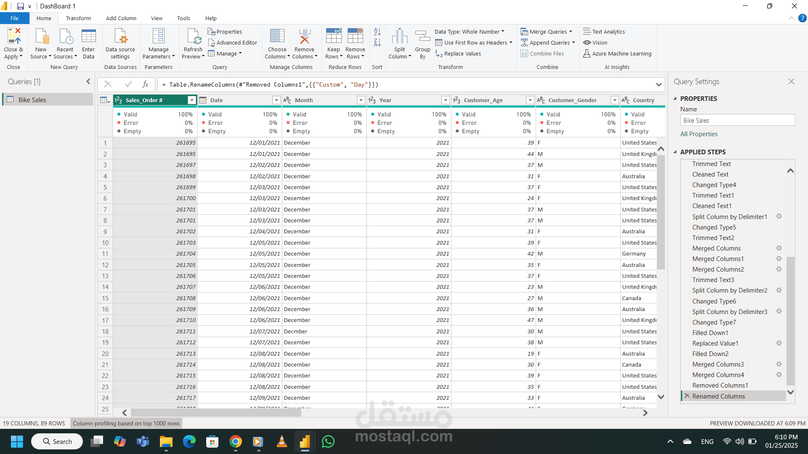
Task: Expand the formula bar
Action: point(659,84)
